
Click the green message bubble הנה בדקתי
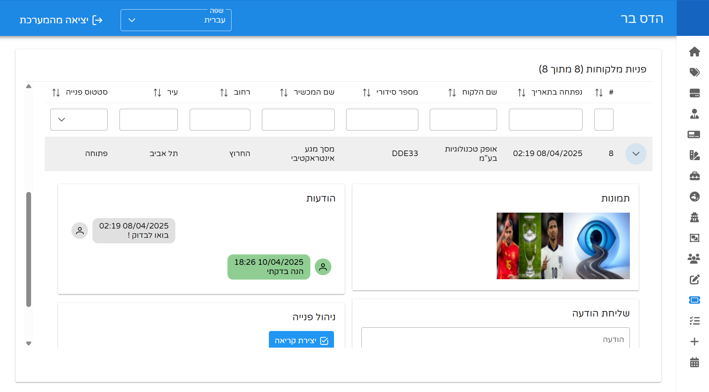point(269,267)
